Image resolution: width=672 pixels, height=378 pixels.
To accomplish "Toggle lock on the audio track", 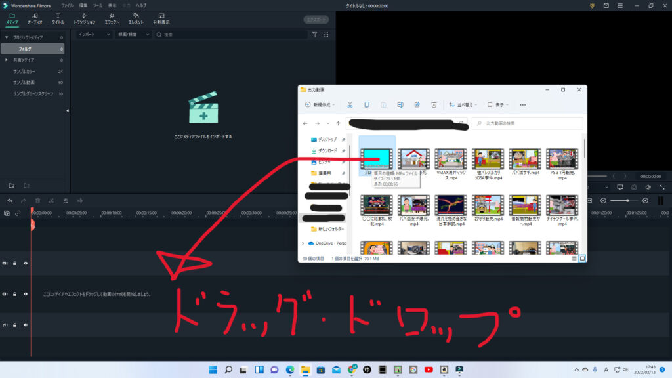I will pos(14,325).
